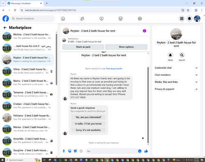The height and width of the screenshot is (162, 205).
Task: Send a thumbs-up like
Action: (146, 151)
